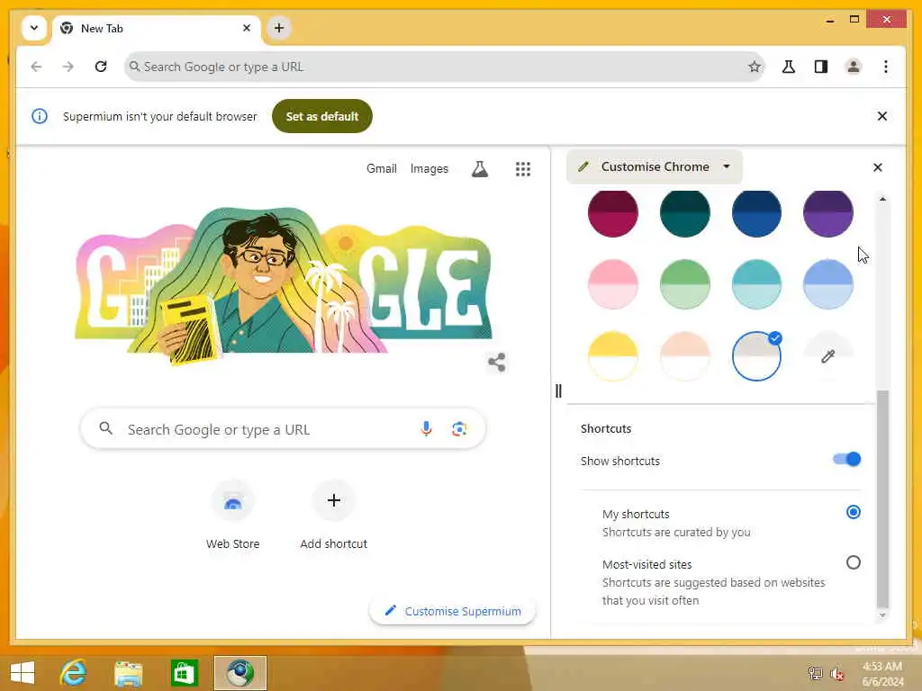This screenshot has width=922, height=691.
Task: Click the taskbar clock showing 4:53 AM
Action: (882, 673)
